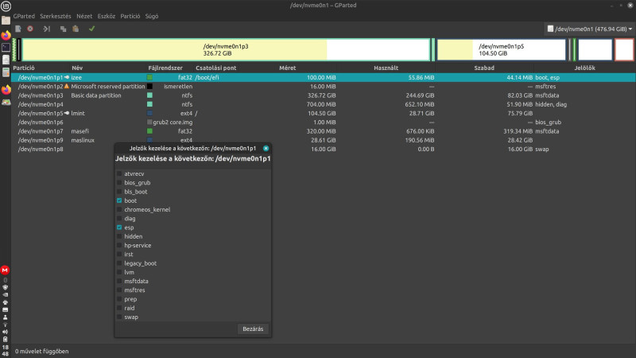
Task: Open the Partíció menu
Action: click(130, 16)
